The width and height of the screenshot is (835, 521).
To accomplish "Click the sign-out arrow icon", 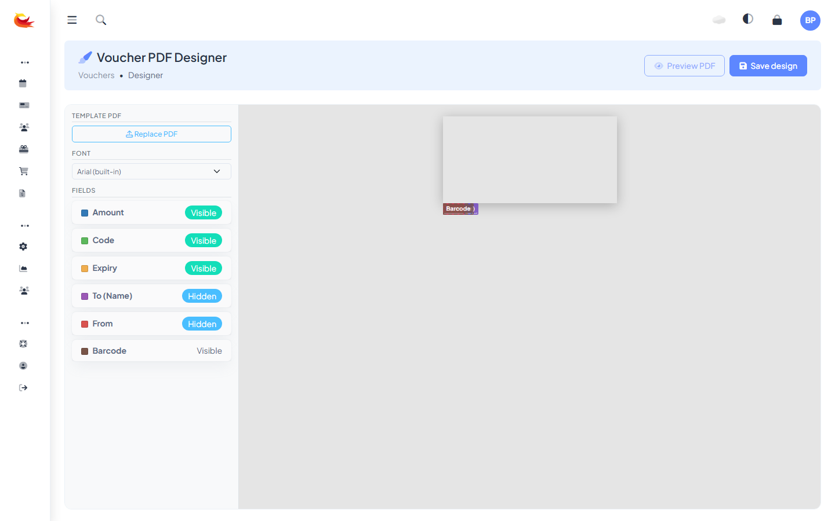I will tap(23, 388).
